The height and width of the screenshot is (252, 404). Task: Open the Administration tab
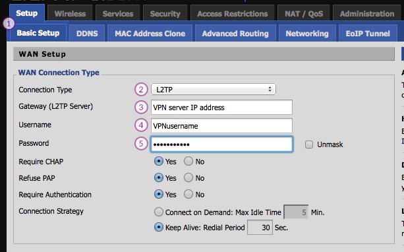coord(367,13)
